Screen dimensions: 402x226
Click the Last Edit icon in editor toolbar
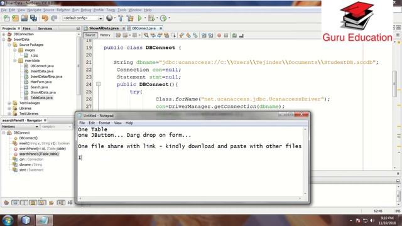coord(118,35)
